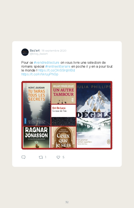Viewport: 134px width, 208px height.
Task: Click the Baz'art account name
Action: tap(35, 51)
